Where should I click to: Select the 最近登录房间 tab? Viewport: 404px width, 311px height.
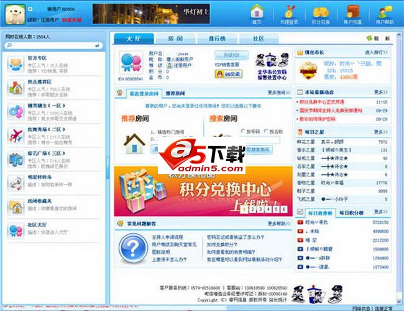(144, 93)
